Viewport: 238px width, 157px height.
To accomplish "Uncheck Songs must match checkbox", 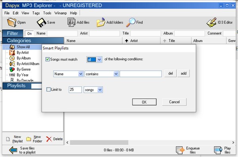I will point(48,59).
